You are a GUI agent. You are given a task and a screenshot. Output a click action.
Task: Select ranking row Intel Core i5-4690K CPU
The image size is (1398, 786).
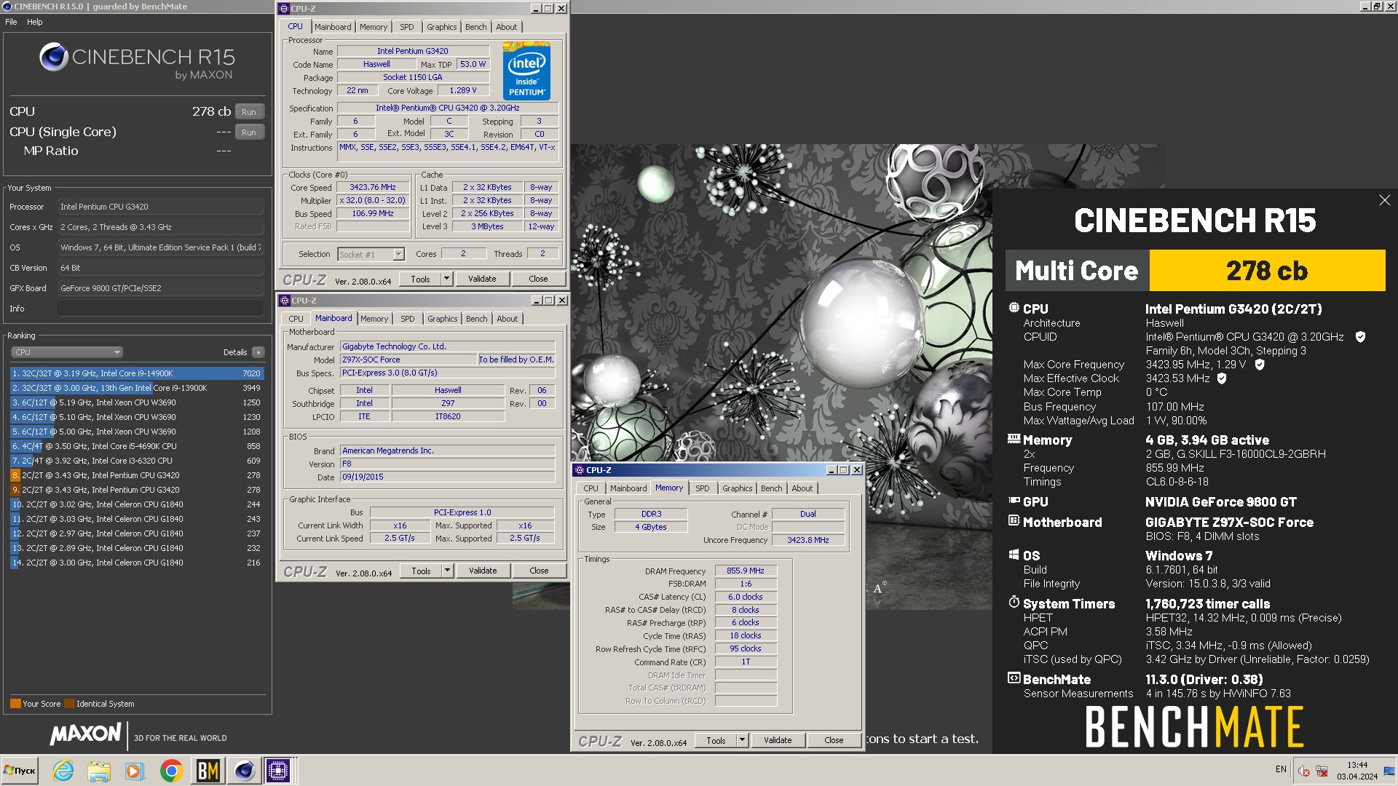point(137,446)
